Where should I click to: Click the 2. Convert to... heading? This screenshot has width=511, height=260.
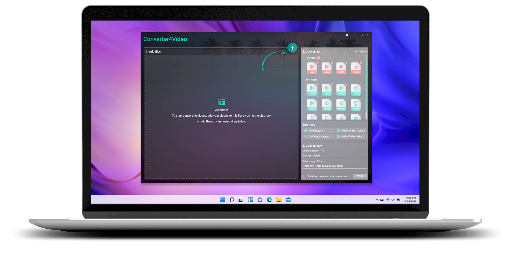[312, 52]
